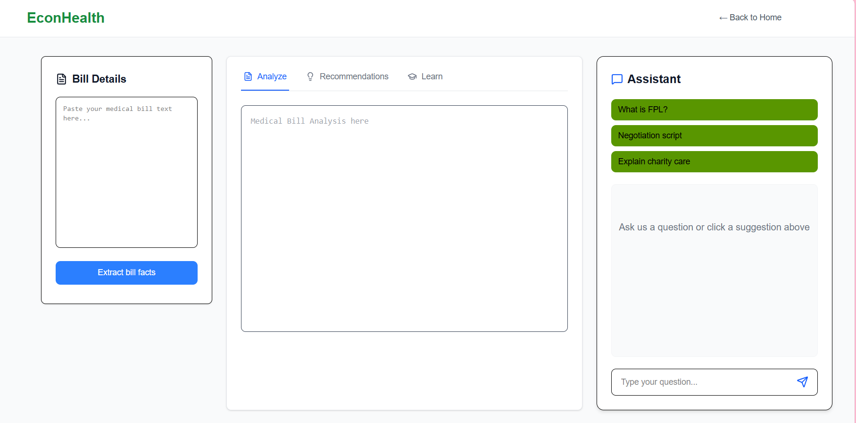Choose the Negotiation script suggestion
Screen dimensions: 856x423
coord(714,135)
